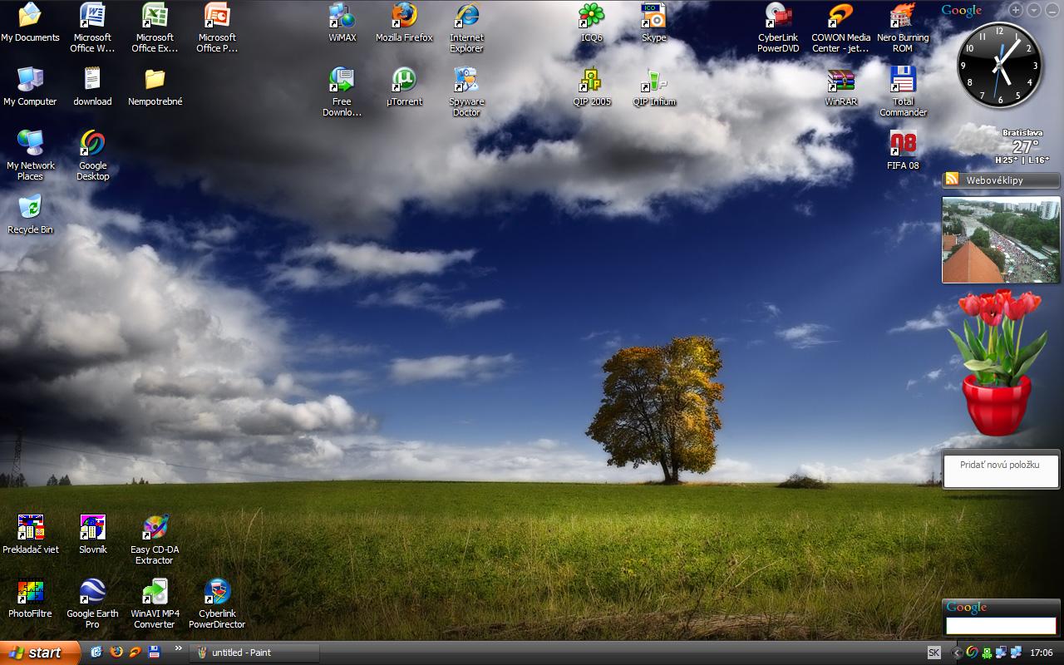Open the Start menu

[x=40, y=653]
